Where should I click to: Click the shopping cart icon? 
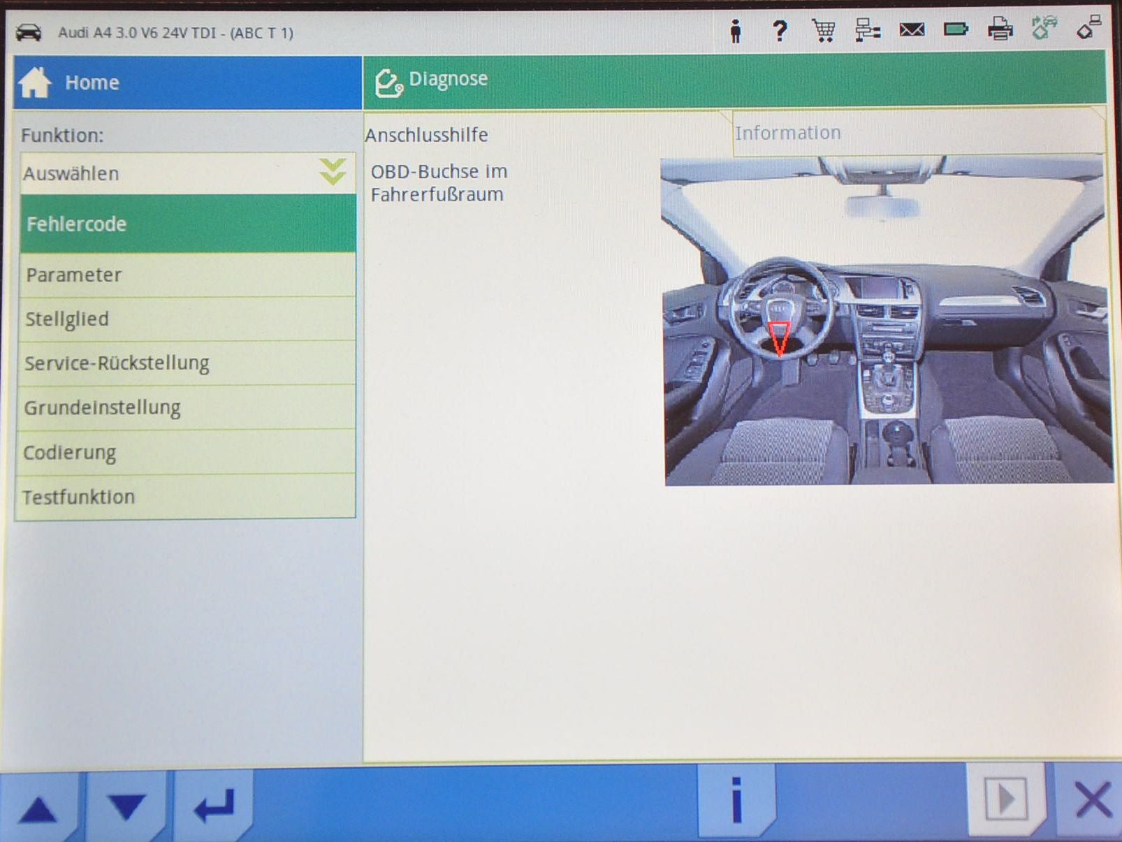[x=823, y=31]
